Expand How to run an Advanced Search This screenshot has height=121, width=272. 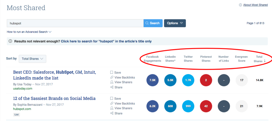point(29,32)
